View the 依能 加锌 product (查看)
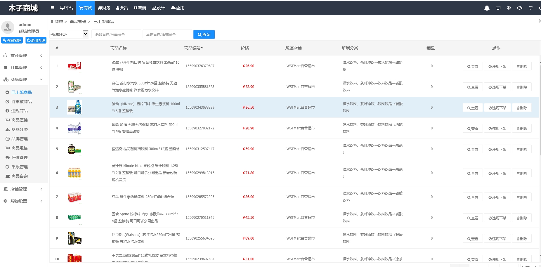This screenshot has height=267, width=541. click(473, 129)
